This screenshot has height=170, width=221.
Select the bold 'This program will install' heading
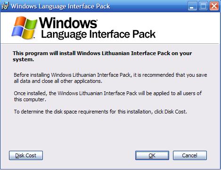(102, 56)
